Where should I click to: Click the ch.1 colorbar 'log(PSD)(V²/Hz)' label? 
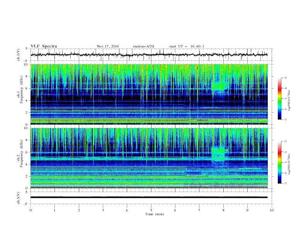[289, 101]
